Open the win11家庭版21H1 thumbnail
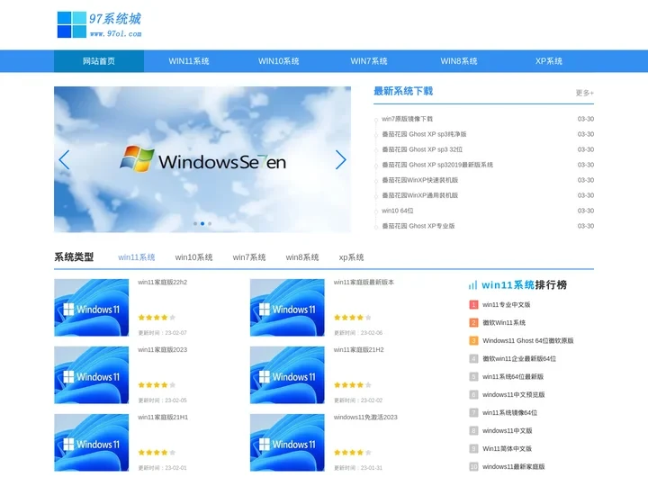This screenshot has height=486, width=648. click(x=91, y=443)
